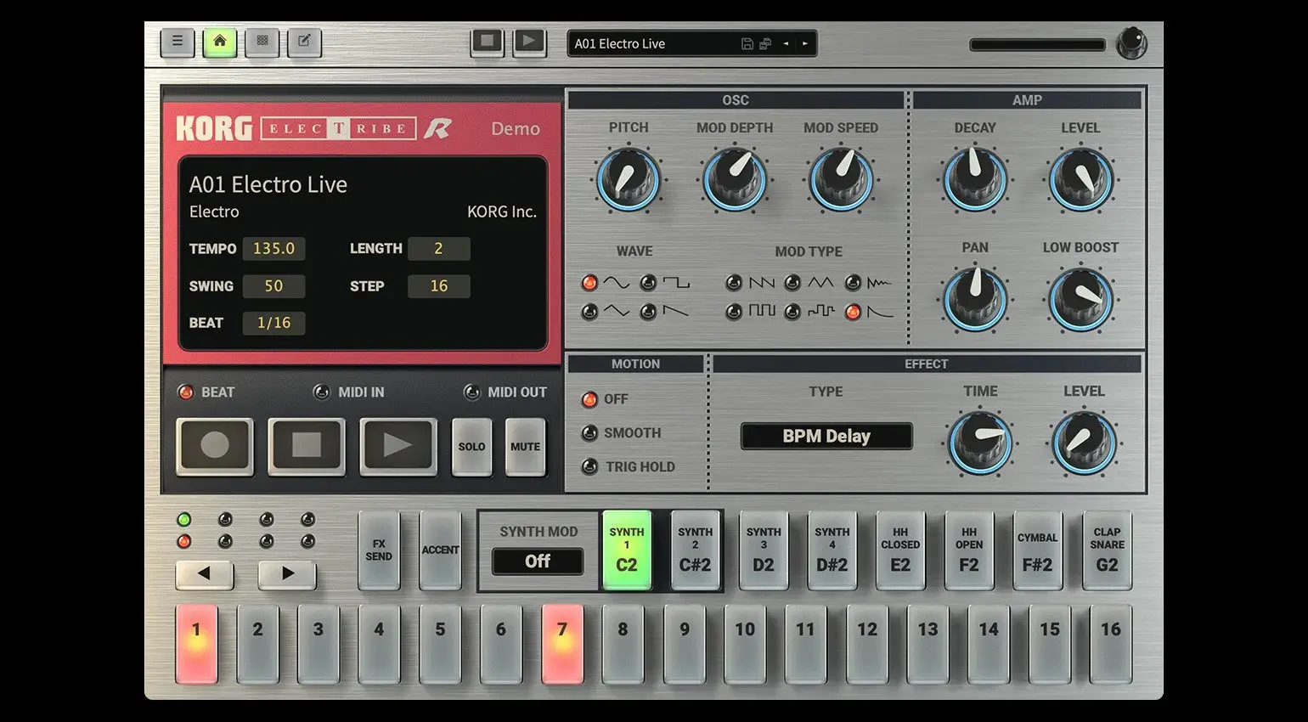Toggle MUTE on
1308x722 pixels.
click(524, 446)
